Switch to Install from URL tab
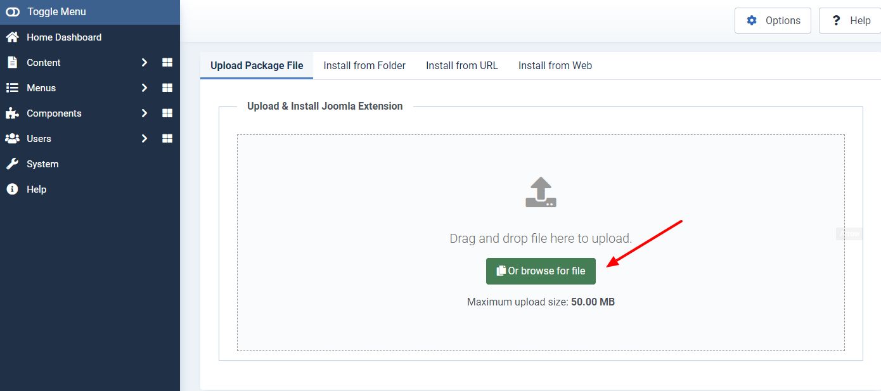Image resolution: width=881 pixels, height=391 pixels. 462,65
